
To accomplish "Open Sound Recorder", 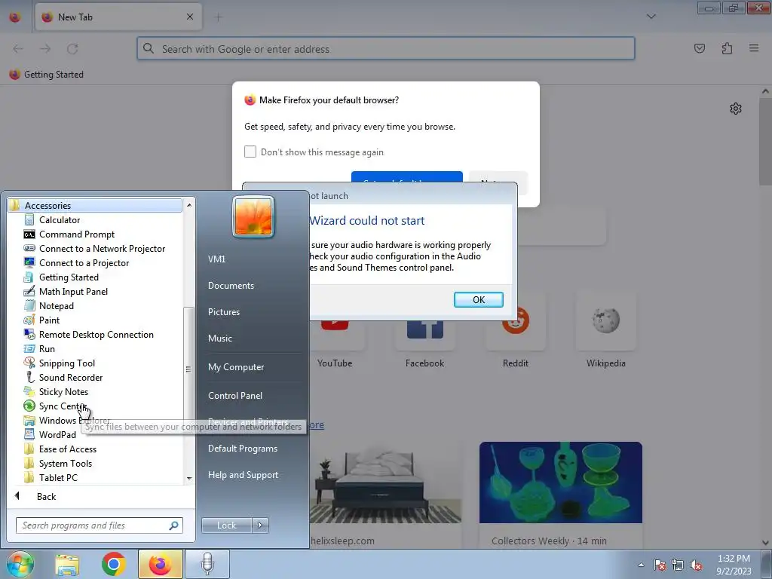I will (x=70, y=377).
